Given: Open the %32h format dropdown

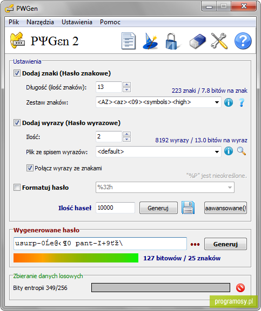Looking at the screenshot, I should tap(230, 188).
